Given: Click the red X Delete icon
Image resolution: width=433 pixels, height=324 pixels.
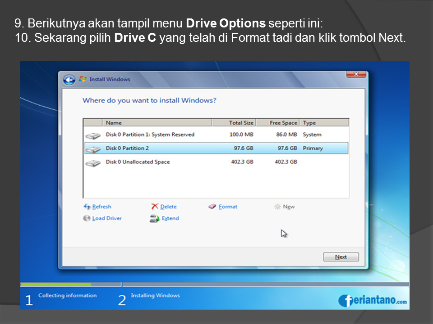Looking at the screenshot, I should (155, 207).
